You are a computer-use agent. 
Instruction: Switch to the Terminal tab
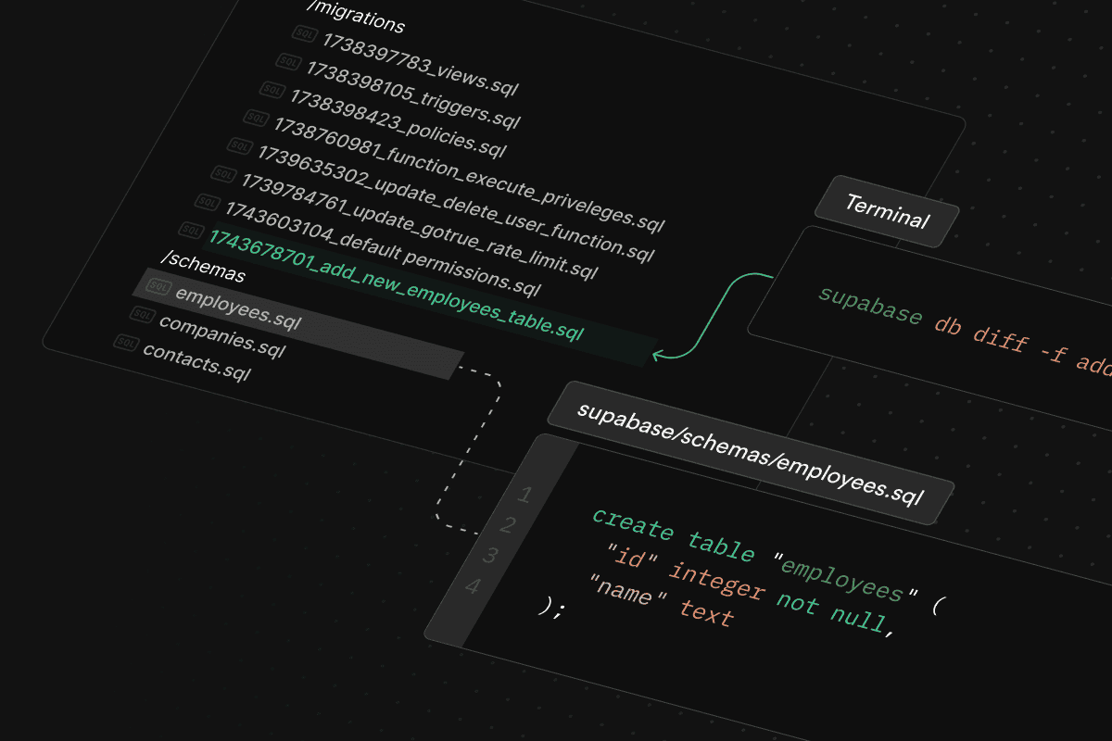point(888,212)
